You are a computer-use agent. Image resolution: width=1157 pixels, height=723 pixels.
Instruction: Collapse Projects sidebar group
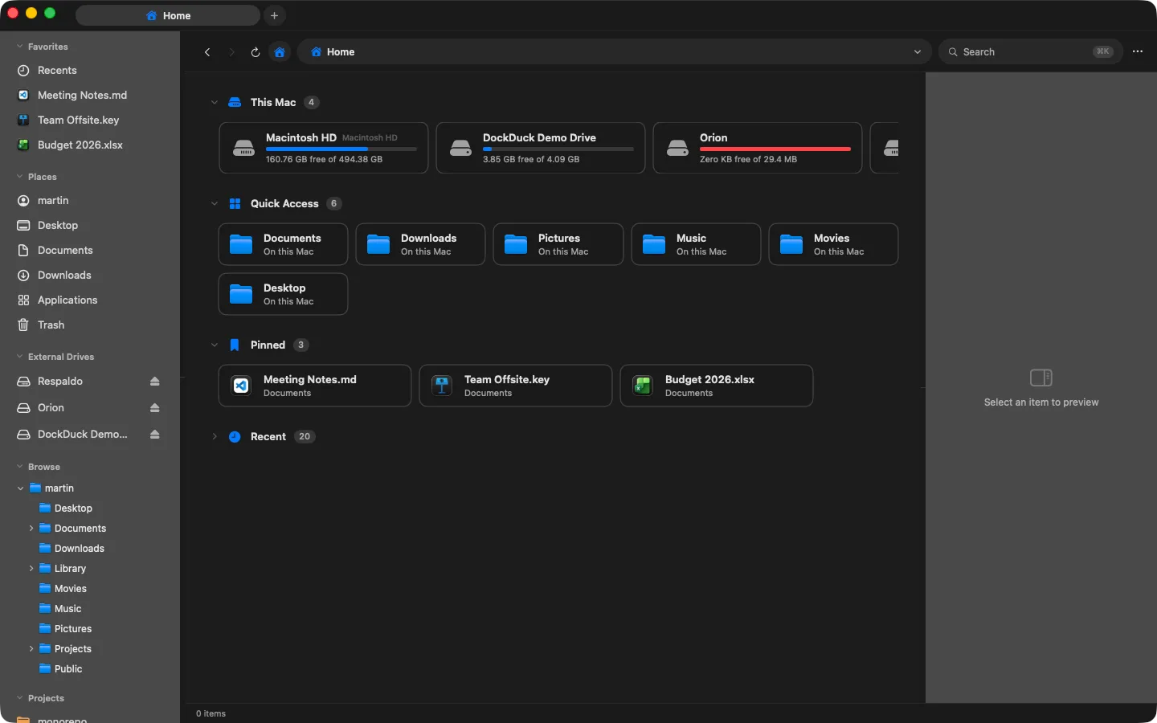(x=20, y=698)
